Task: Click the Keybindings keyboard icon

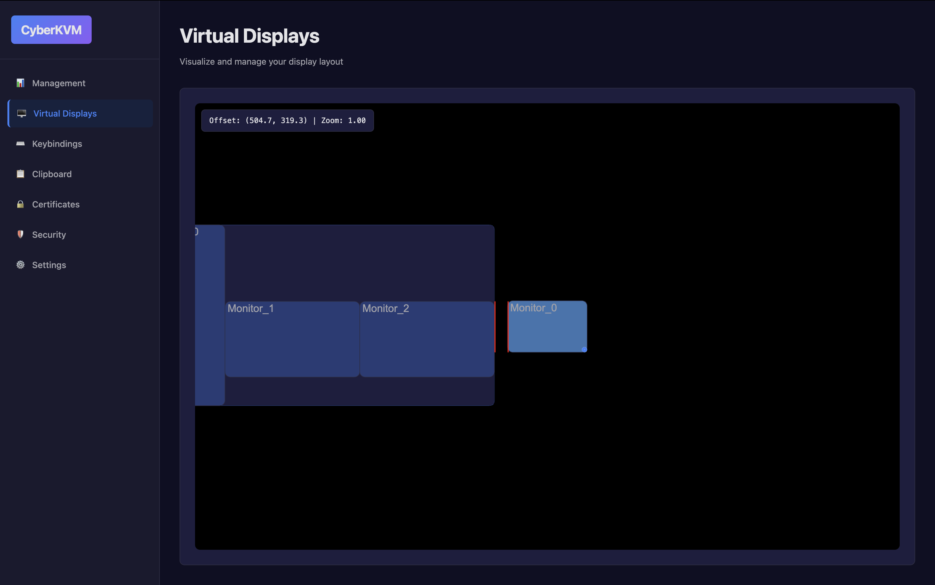Action: click(x=20, y=143)
